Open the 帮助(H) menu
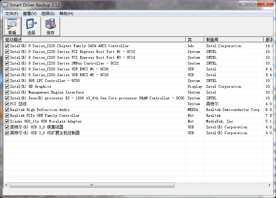This screenshot has height=198, width=276. pos(66,14)
